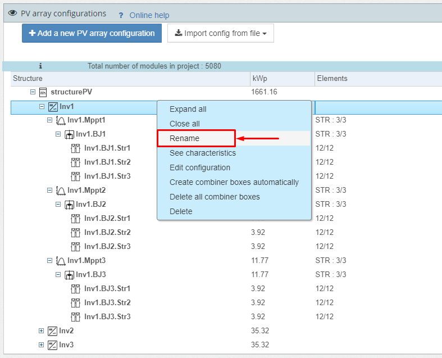442x358 pixels.
Task: Click the Inv1.Mppt2 curve icon
Action: click(x=61, y=191)
